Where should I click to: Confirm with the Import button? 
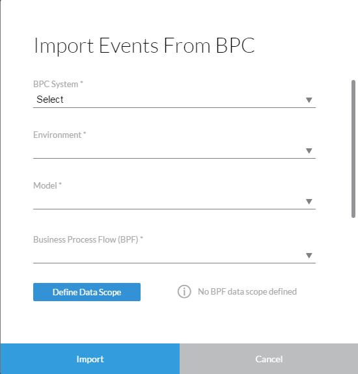[x=90, y=359]
